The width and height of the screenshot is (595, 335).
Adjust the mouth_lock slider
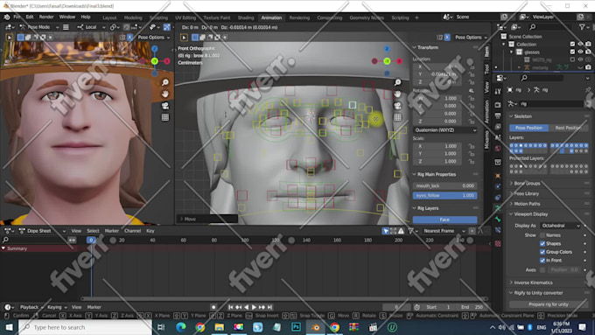click(444, 186)
